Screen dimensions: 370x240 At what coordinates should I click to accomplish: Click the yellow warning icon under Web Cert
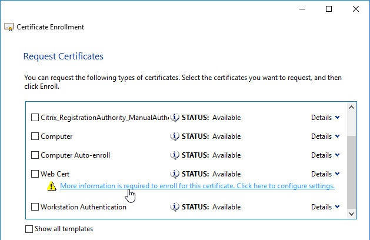point(52,186)
